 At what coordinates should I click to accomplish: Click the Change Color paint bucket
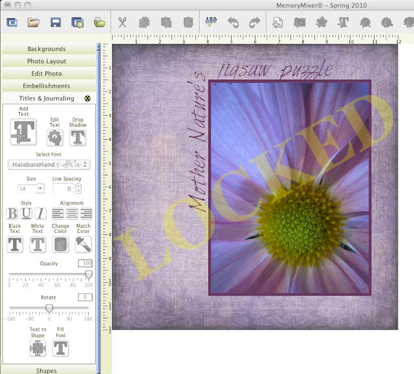[60, 245]
